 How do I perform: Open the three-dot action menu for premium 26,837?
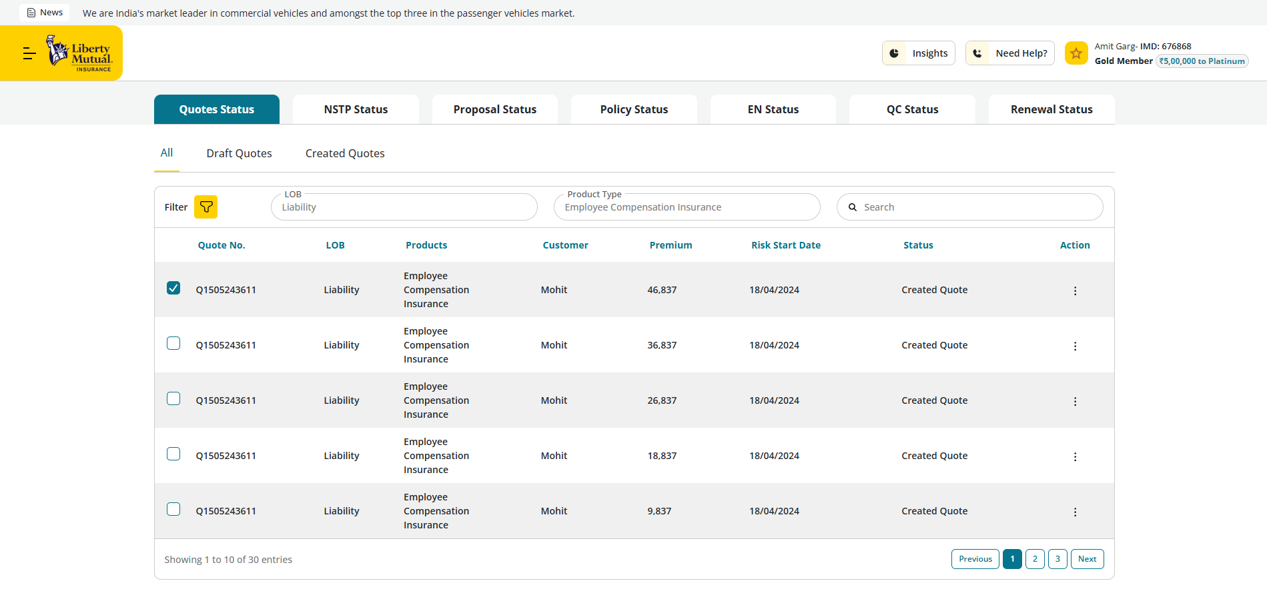[x=1074, y=401]
